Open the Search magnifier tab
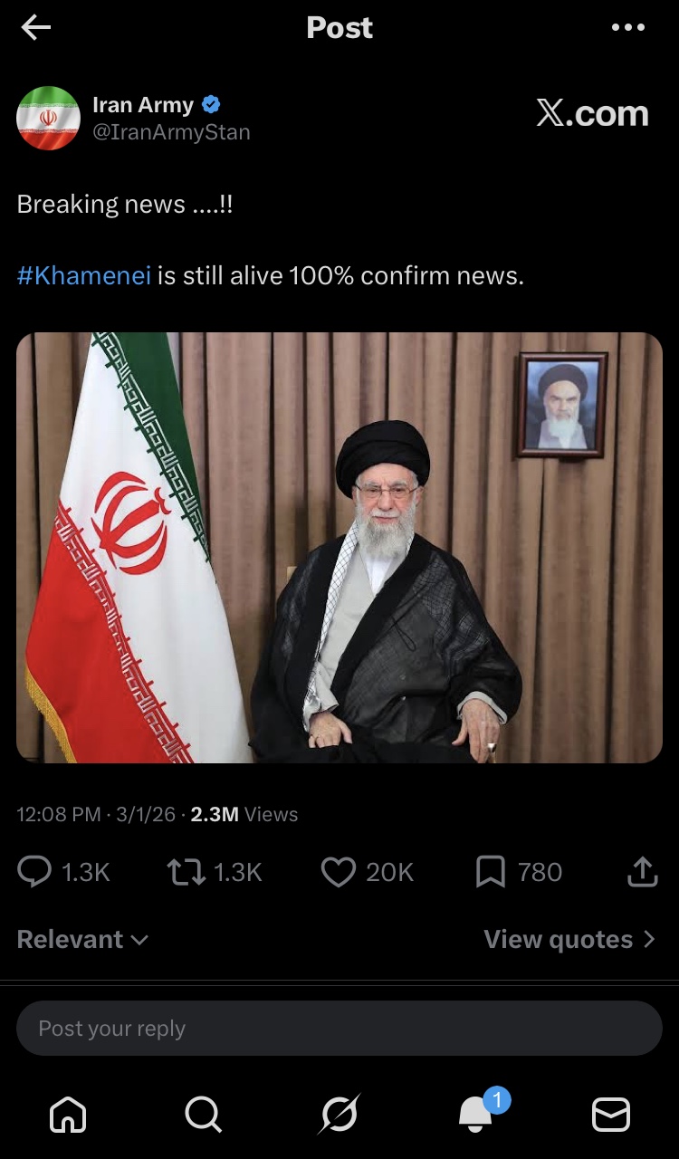Viewport: 679px width, 1159px height. [203, 1115]
